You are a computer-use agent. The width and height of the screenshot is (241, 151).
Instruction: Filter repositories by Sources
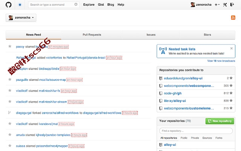click(207, 138)
